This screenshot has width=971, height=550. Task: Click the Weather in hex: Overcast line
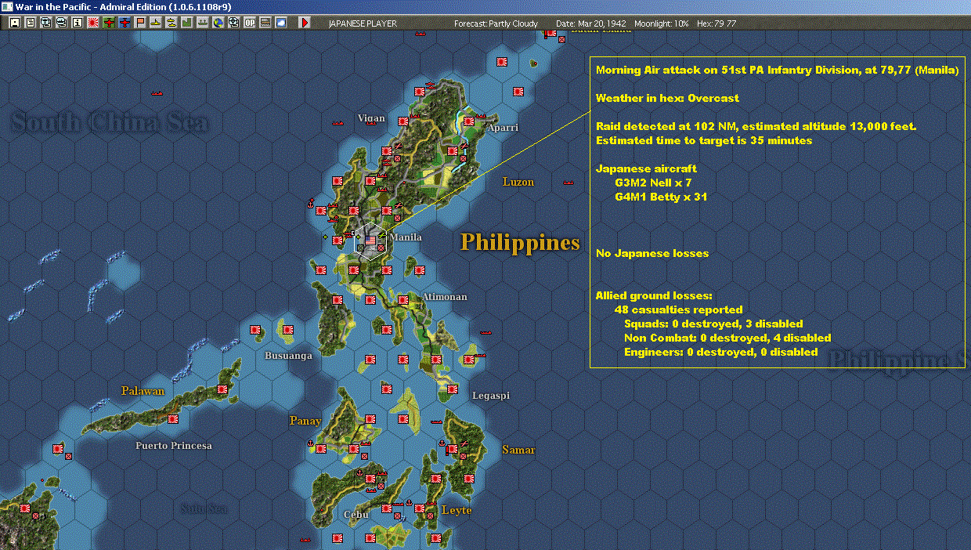tap(667, 98)
